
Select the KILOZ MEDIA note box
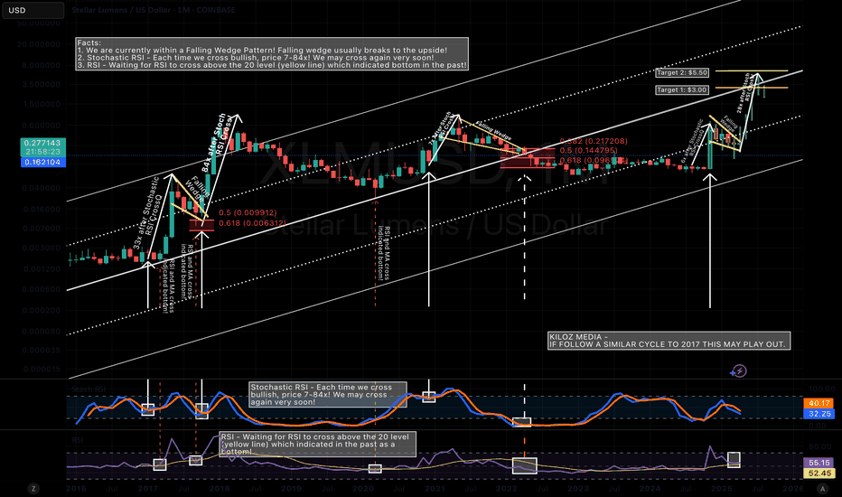tap(669, 341)
